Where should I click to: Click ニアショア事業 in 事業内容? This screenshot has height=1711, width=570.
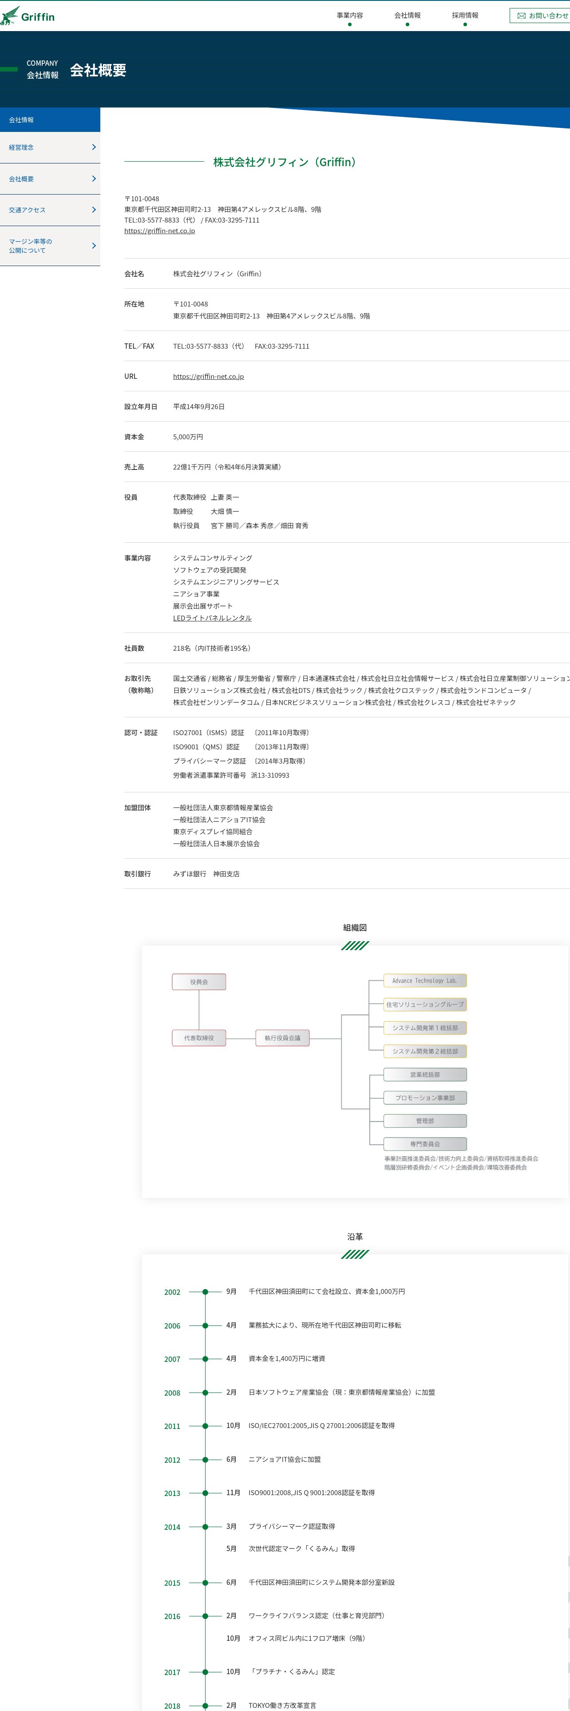196,594
